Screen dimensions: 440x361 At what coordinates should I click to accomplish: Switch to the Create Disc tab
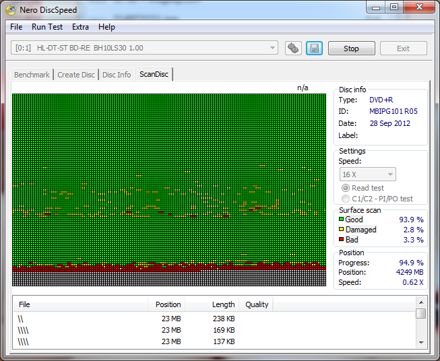76,75
